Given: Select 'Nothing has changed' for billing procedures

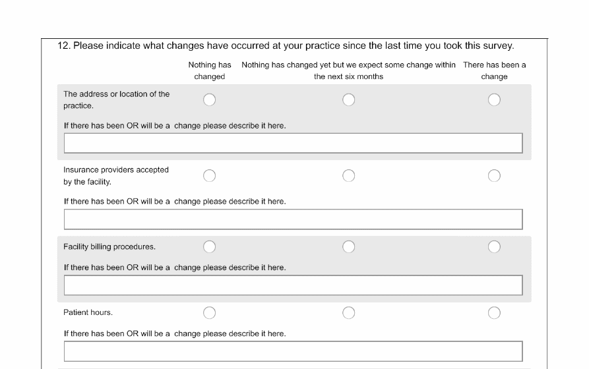Looking at the screenshot, I should tap(209, 246).
